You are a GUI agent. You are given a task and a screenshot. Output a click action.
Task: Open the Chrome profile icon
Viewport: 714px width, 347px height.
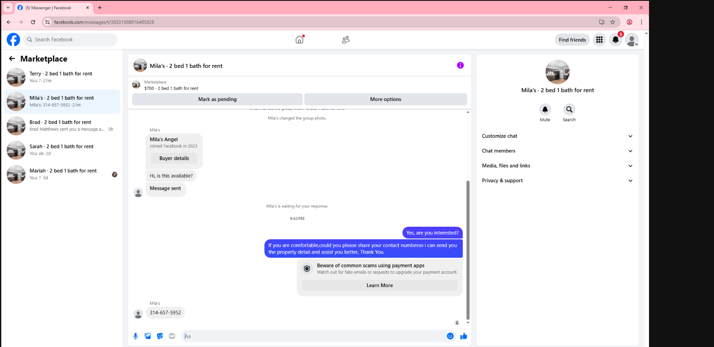[629, 22]
